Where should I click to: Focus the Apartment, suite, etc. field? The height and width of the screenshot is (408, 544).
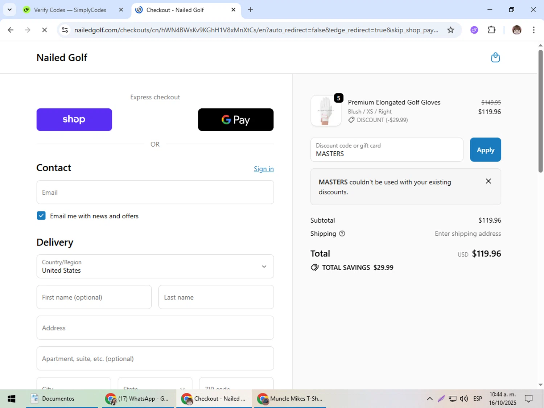(x=155, y=358)
